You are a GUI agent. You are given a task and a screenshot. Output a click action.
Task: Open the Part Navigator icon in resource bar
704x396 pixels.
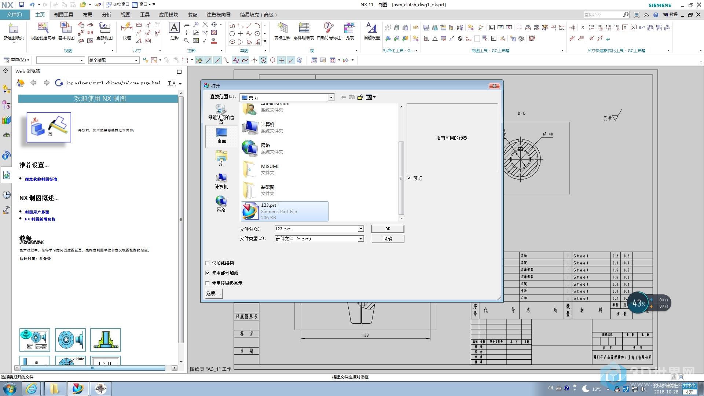6,105
